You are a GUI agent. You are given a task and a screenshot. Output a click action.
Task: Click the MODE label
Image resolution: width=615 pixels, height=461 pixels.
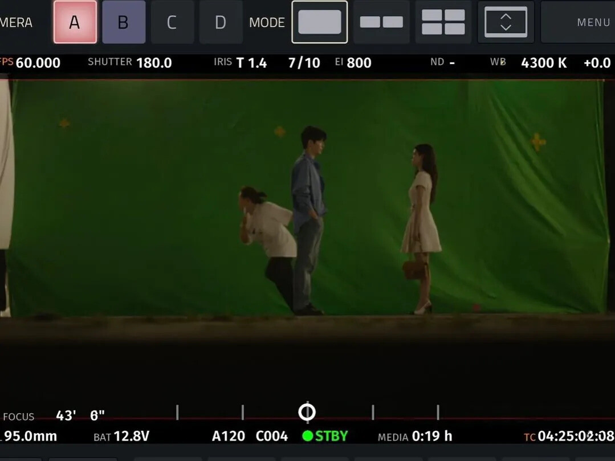[267, 22]
